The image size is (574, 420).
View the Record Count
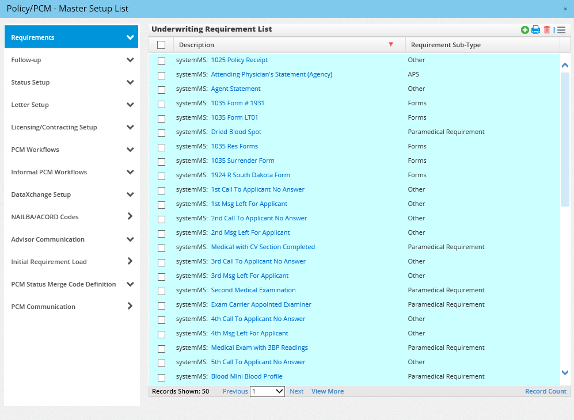545,391
